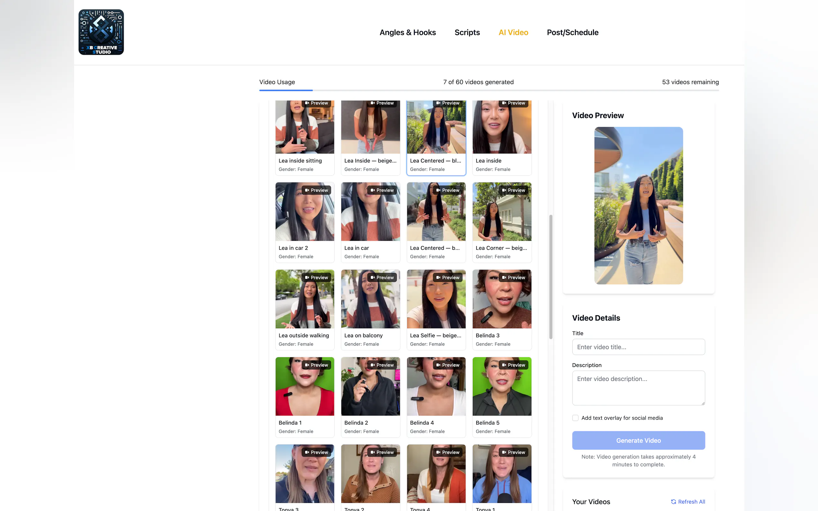This screenshot has height=511, width=818.
Task: Click Preview badge on Lea in car 2
Action: (x=316, y=190)
